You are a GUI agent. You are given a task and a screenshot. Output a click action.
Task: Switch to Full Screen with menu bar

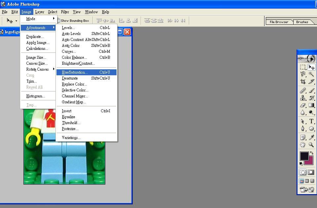(307, 181)
